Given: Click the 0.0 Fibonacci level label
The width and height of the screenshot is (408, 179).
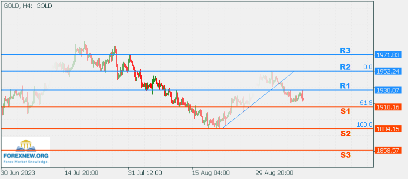Looking at the screenshot, I should point(368,67).
